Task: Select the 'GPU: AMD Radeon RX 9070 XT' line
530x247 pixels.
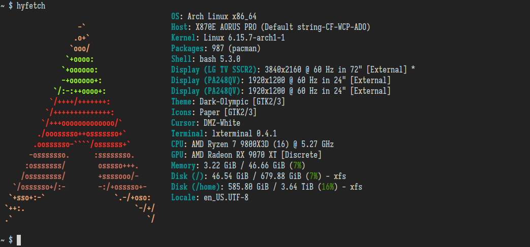Action: click(x=246, y=155)
